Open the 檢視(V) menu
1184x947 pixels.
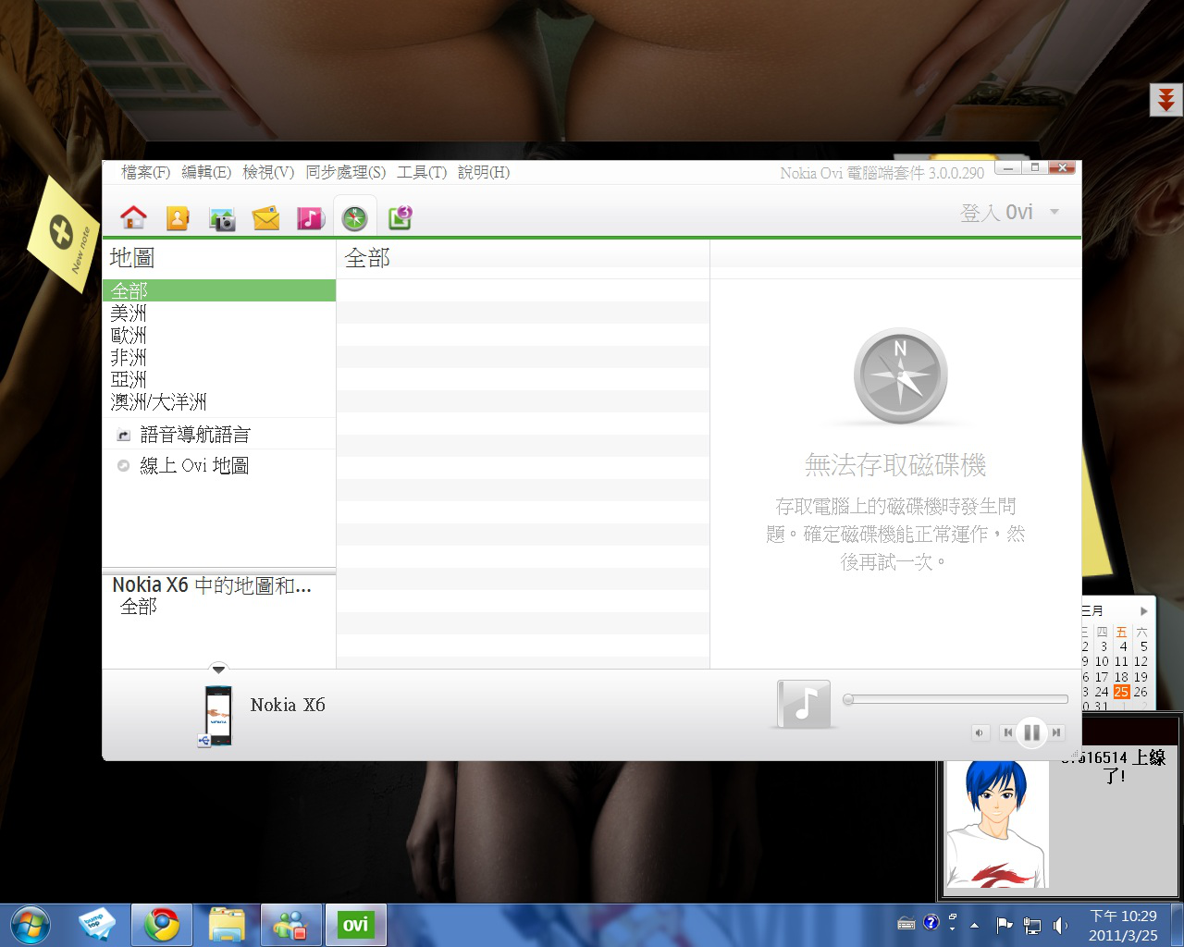point(268,172)
